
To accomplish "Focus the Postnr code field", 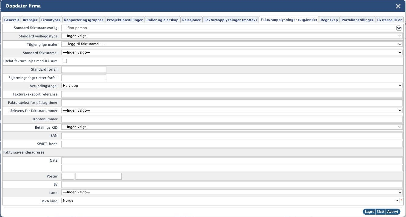I will pos(68,176).
